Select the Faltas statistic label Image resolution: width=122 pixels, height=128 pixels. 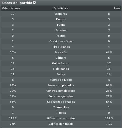tap(61, 74)
